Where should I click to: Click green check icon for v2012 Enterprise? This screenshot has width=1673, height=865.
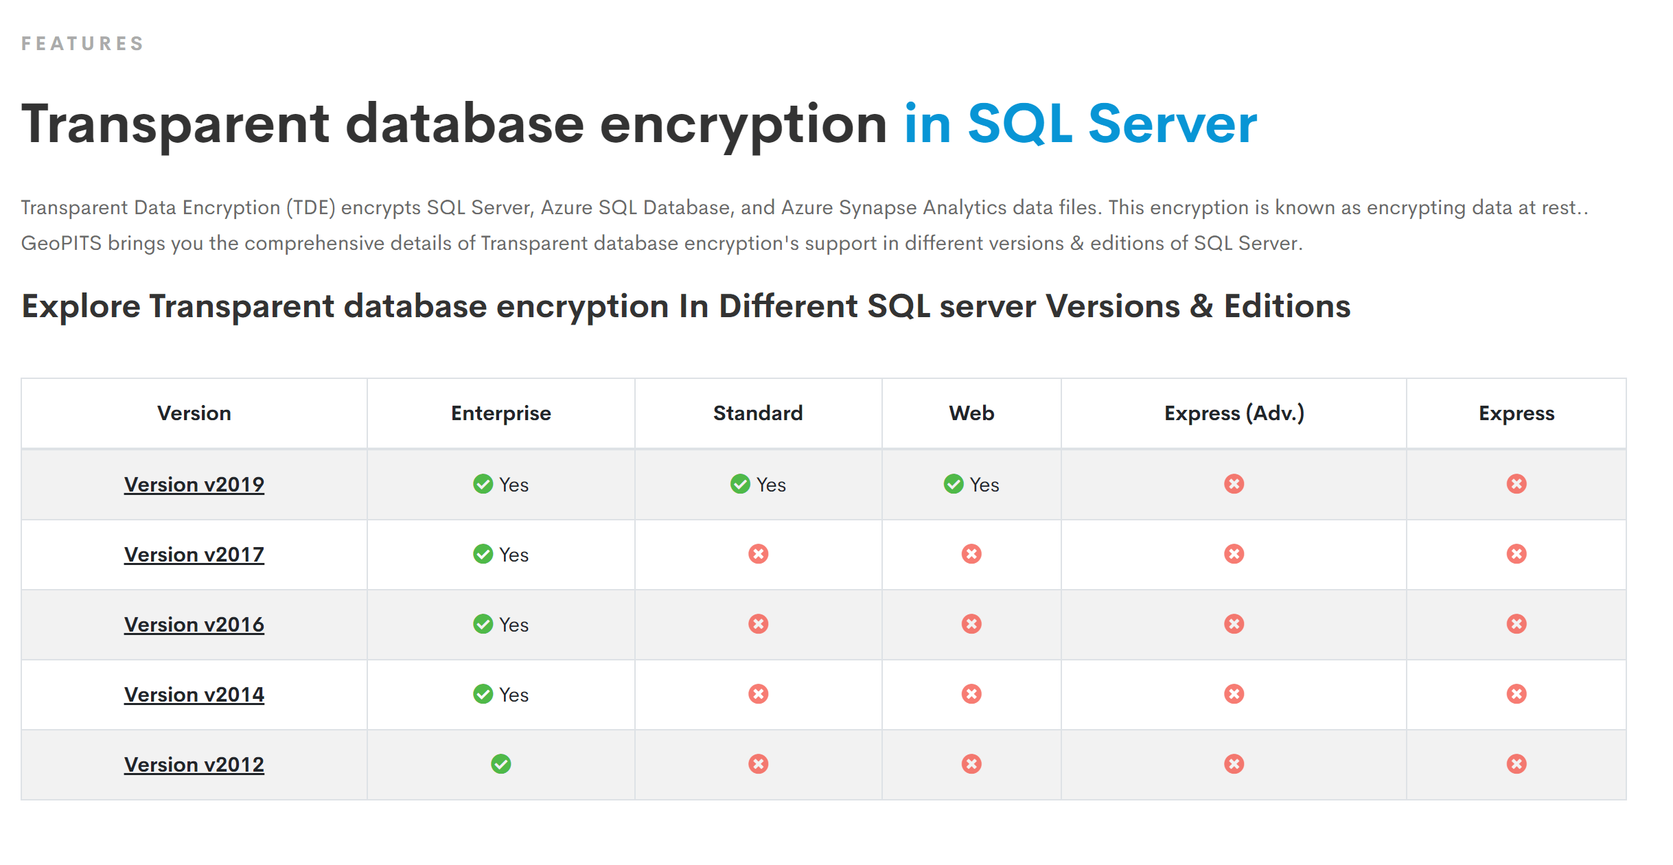tap(500, 764)
